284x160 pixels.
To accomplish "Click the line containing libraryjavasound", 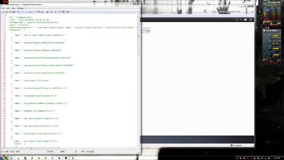I will point(43,58).
